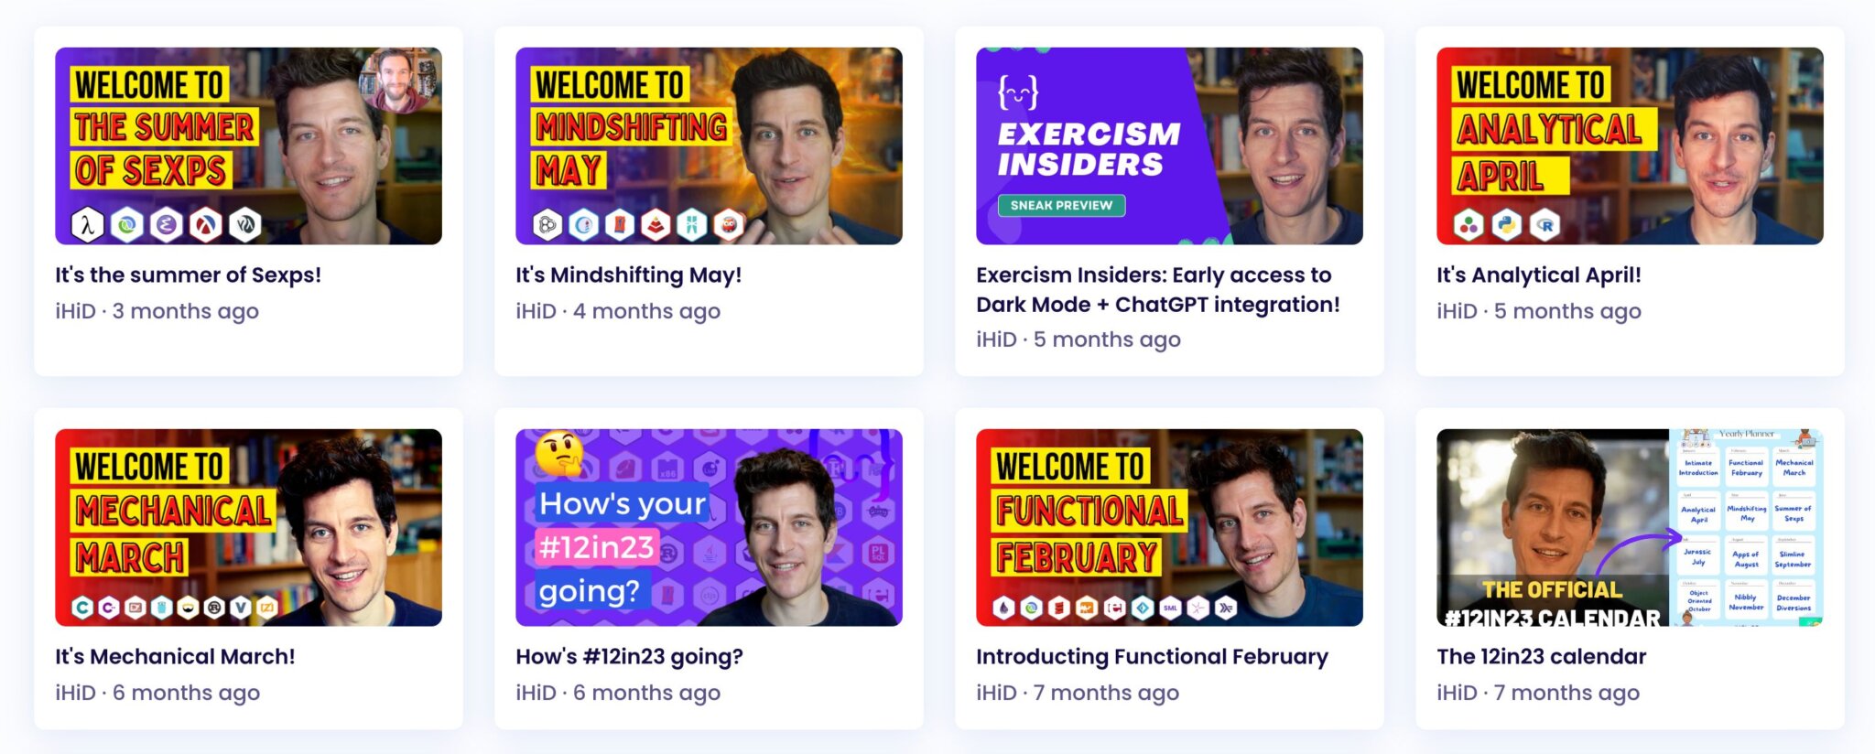This screenshot has height=754, width=1875.
Task: Click the thinking emoji on #12in23 thumbnail
Action: (558, 453)
